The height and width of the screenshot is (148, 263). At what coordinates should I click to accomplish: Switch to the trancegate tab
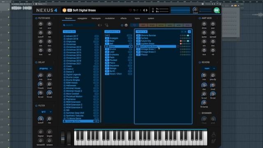[96, 18]
